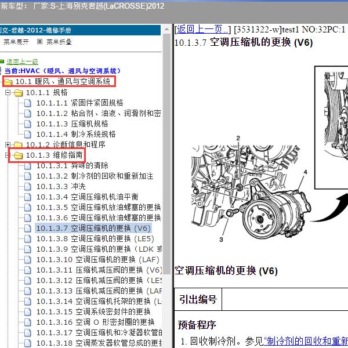
Task: Open 10.1.1.2 粘合剂、油液、润滑剂 document
Action: 99,113
